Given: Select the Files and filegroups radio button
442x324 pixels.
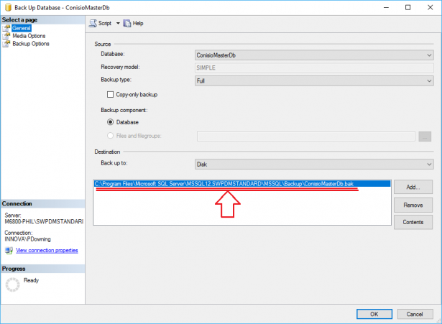Looking at the screenshot, I should 110,136.
